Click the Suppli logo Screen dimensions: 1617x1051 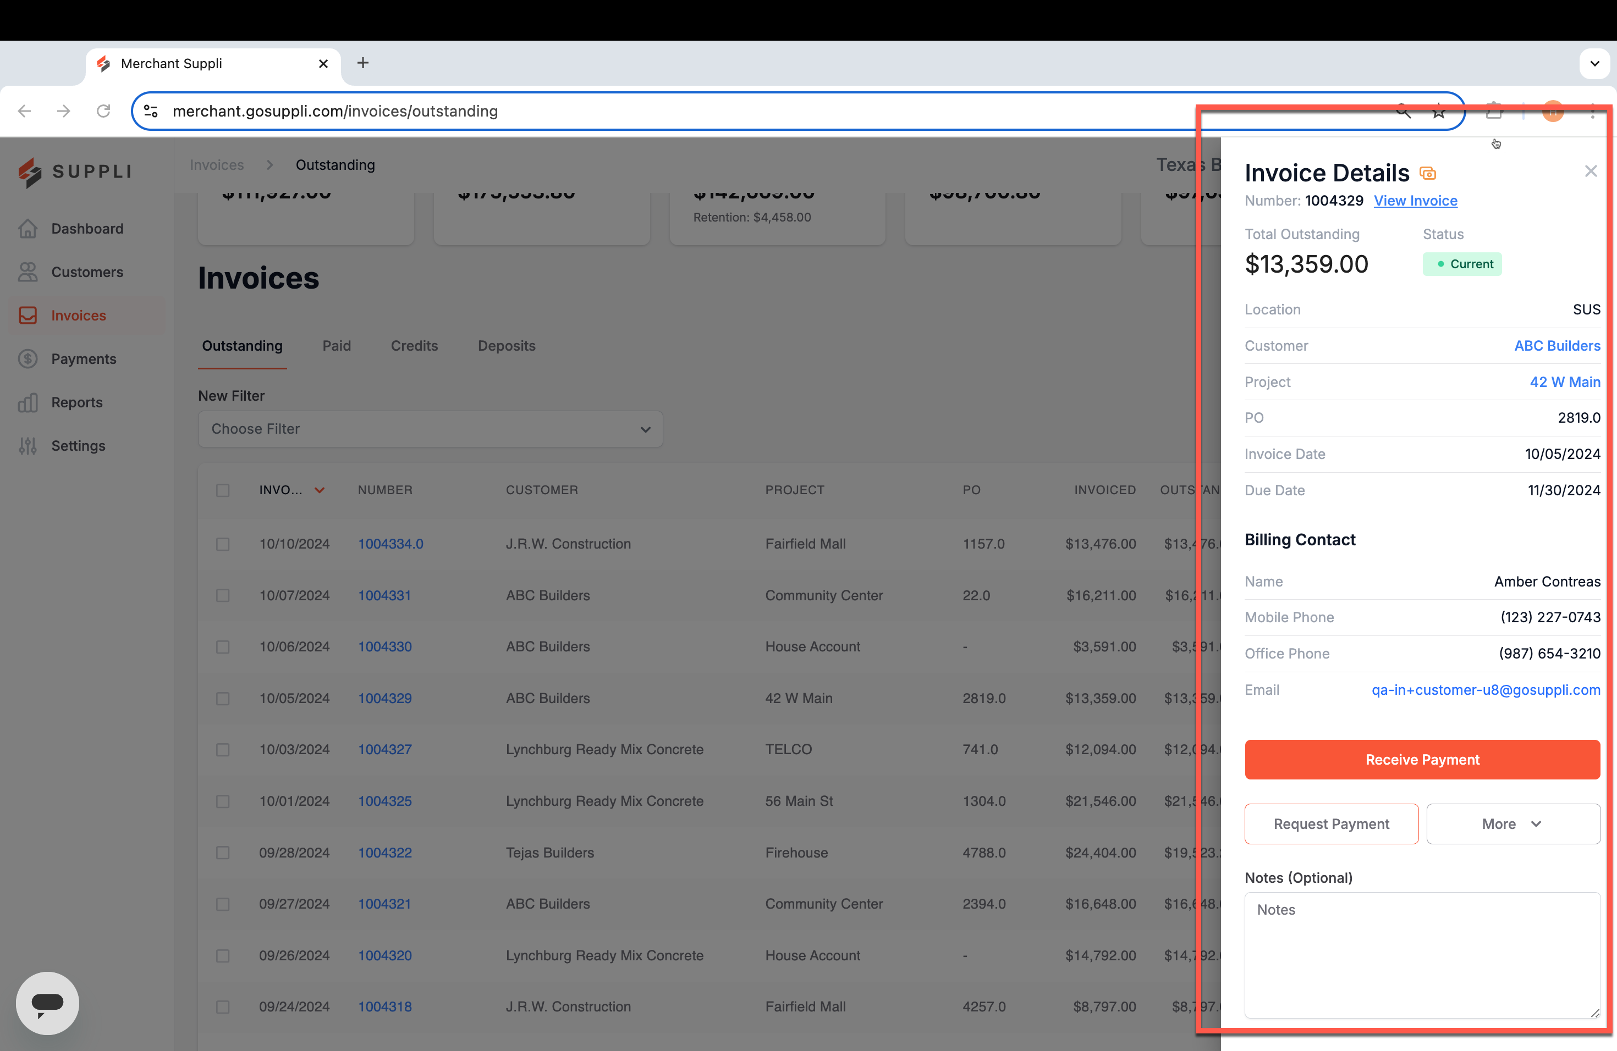(x=75, y=172)
